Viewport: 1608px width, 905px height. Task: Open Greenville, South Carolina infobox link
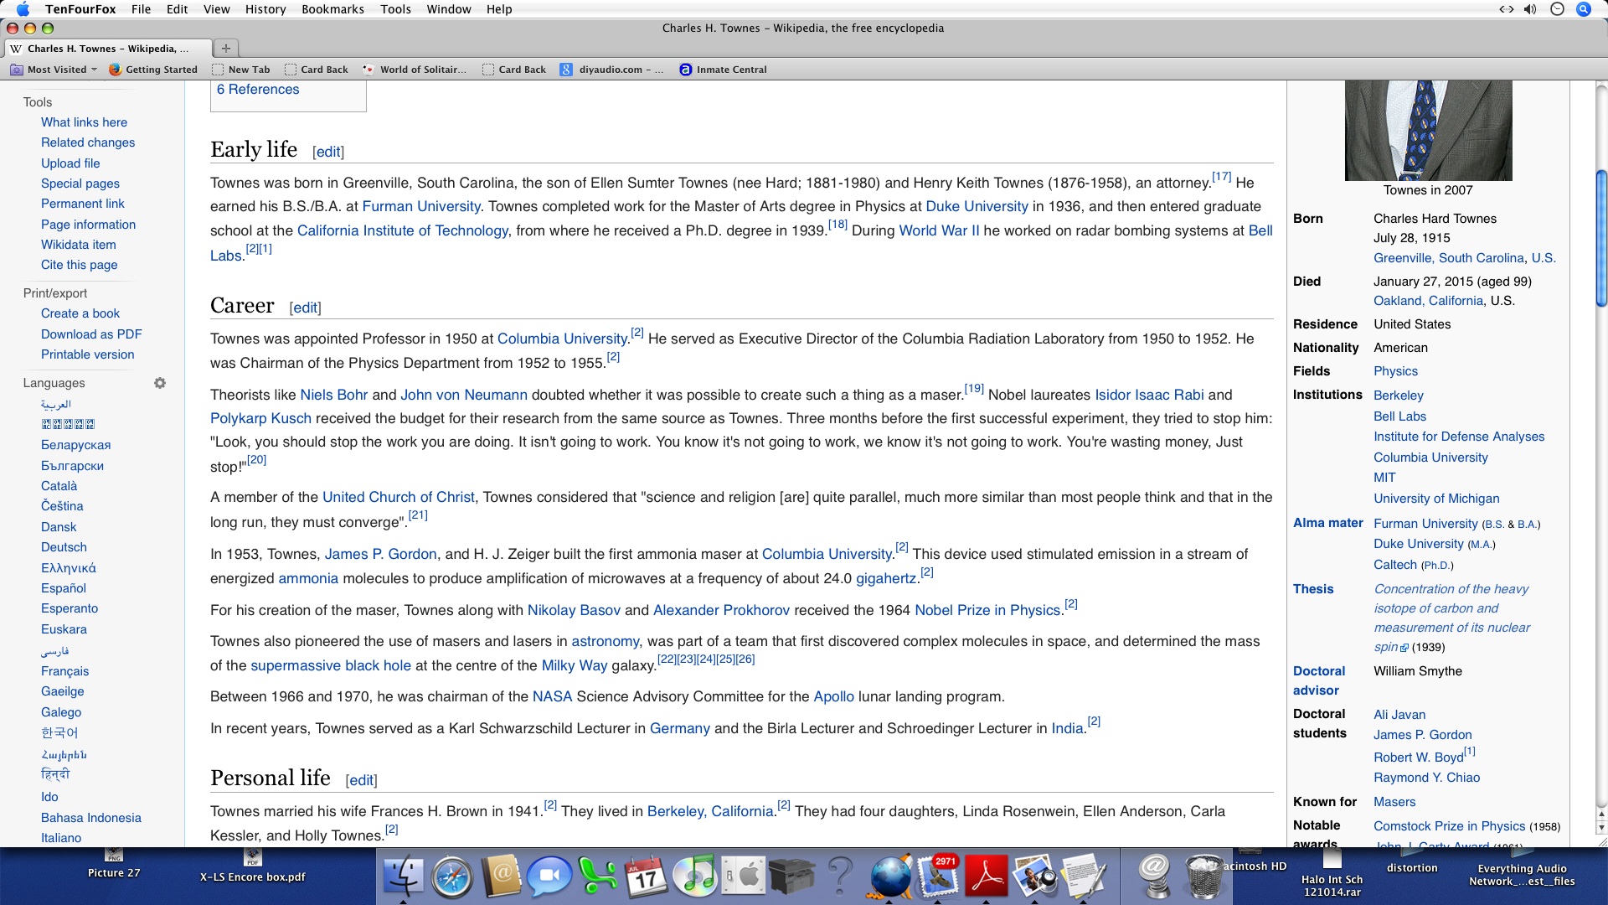(1448, 258)
